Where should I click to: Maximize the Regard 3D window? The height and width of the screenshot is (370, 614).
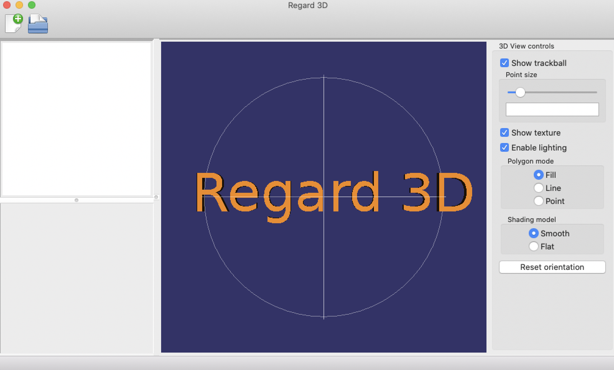coord(32,5)
